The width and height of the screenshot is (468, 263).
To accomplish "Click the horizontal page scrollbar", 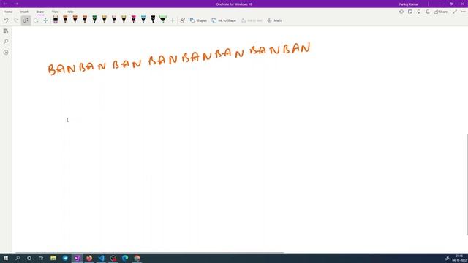I will pyautogui.click(x=149, y=252).
